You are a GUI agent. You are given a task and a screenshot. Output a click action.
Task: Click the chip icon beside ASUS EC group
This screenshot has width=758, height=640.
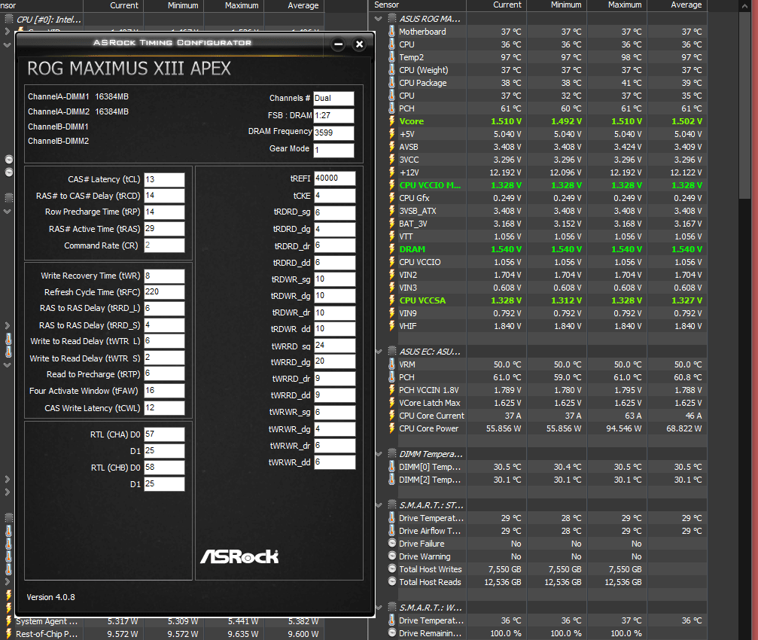pos(392,352)
